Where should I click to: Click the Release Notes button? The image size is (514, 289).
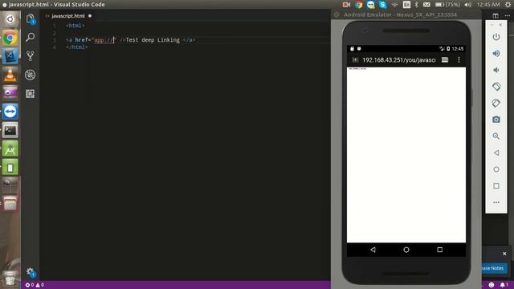point(494,268)
